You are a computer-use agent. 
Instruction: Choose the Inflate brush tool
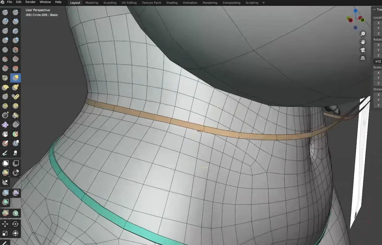5,40
